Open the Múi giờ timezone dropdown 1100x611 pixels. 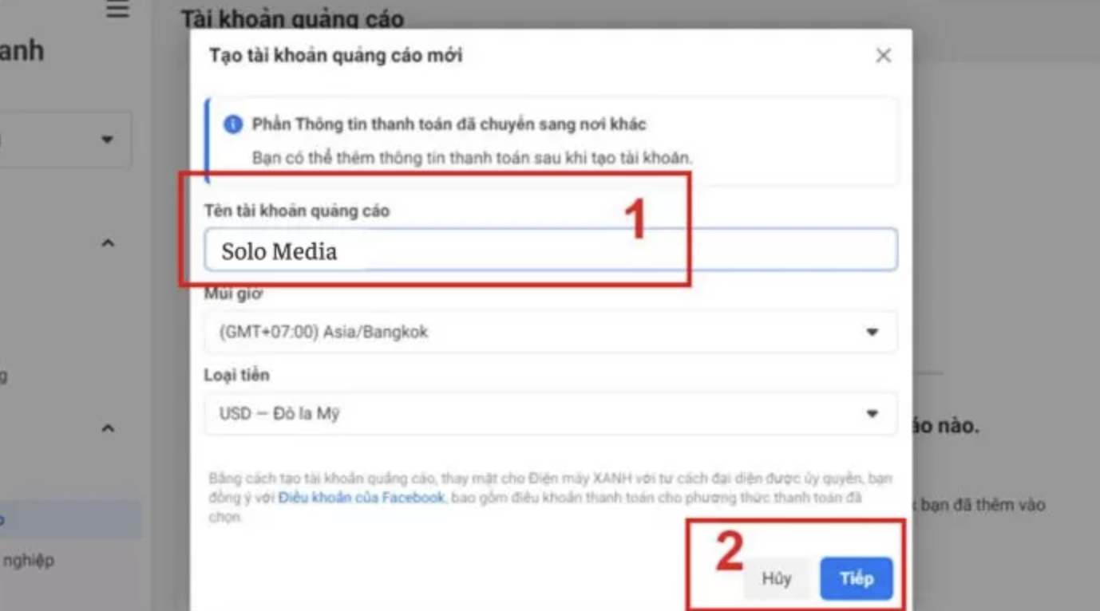pos(550,332)
